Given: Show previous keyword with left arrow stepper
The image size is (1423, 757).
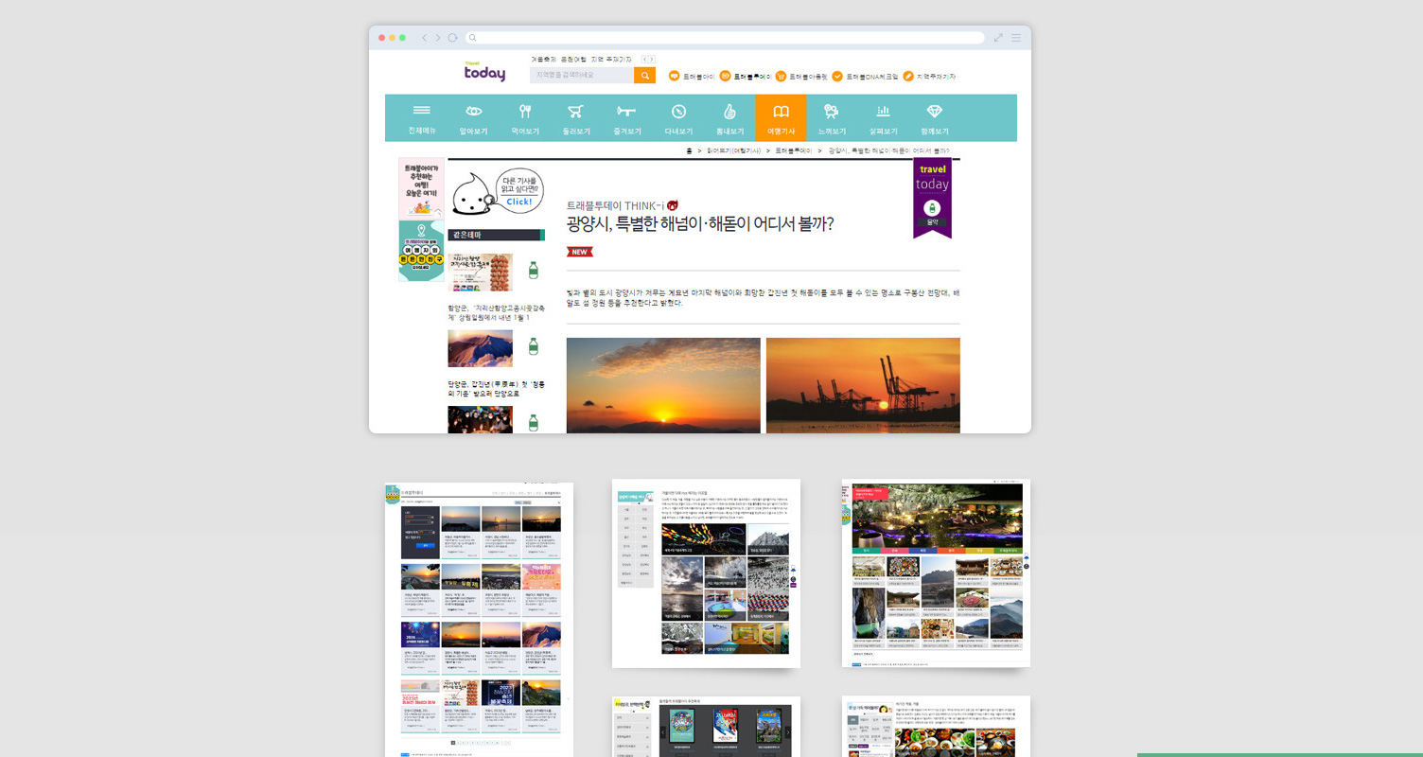Looking at the screenshot, I should (643, 60).
